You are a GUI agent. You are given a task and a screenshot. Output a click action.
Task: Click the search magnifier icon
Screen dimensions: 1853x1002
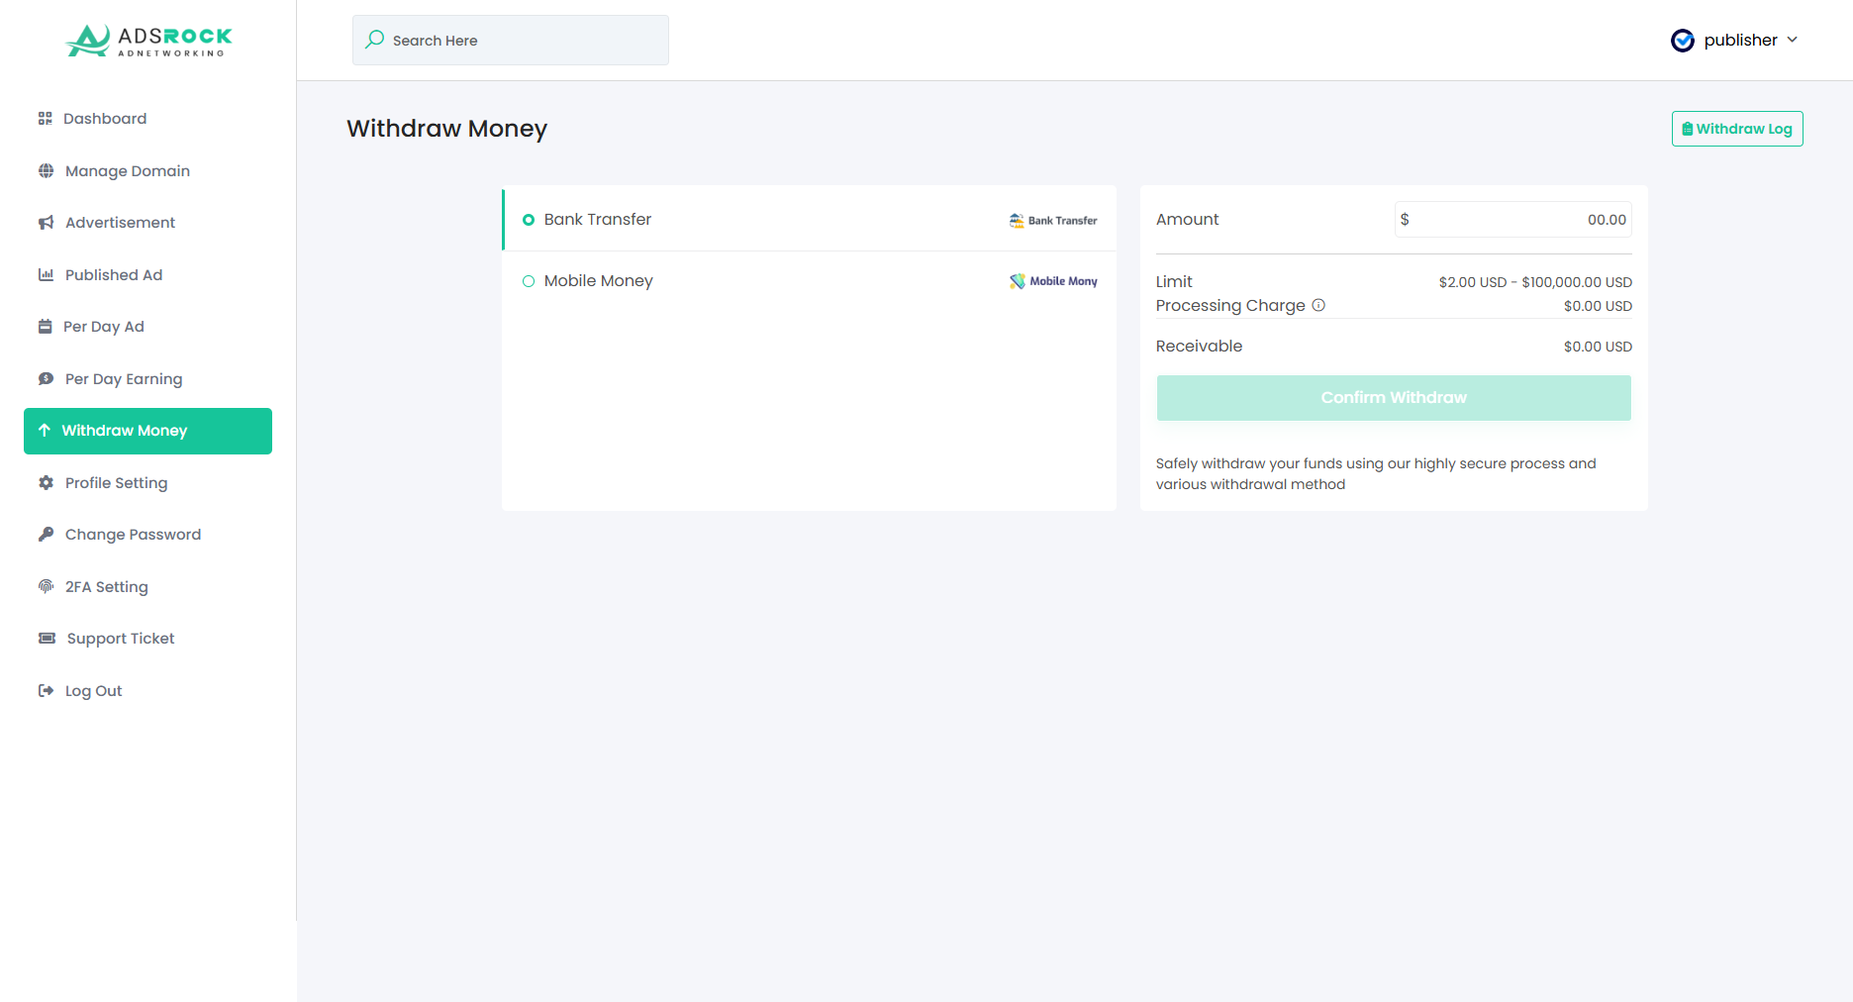coord(375,40)
